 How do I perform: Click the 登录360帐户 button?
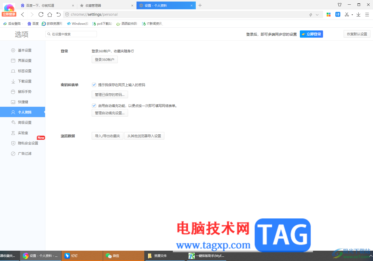point(105,60)
